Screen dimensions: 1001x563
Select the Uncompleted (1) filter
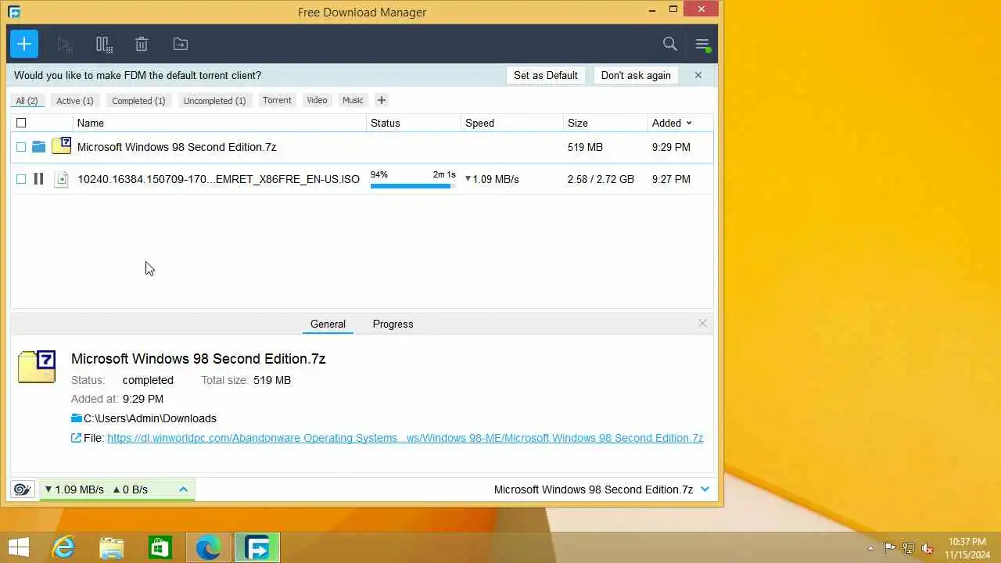[x=214, y=100]
